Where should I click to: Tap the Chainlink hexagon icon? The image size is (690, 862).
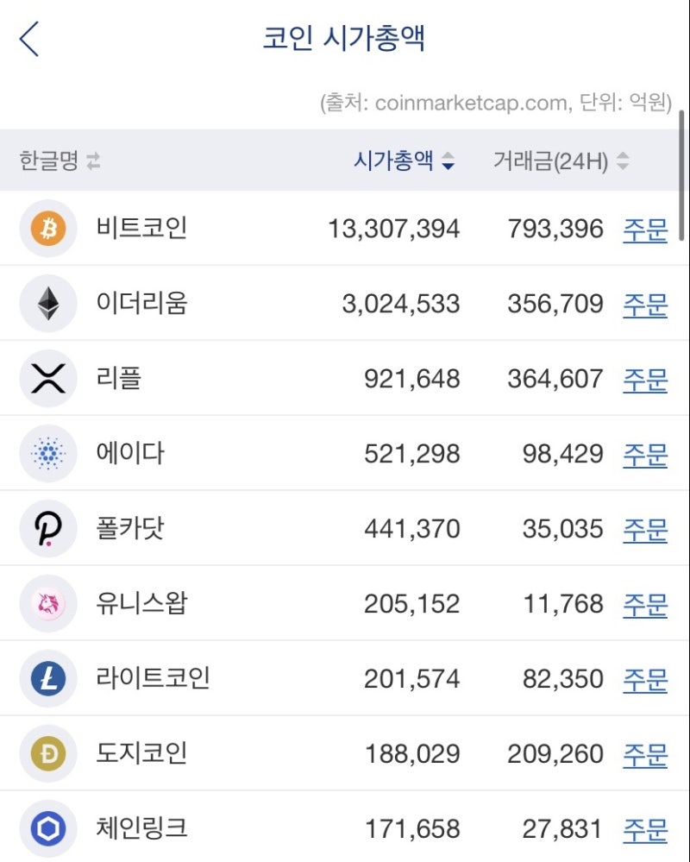click(48, 829)
